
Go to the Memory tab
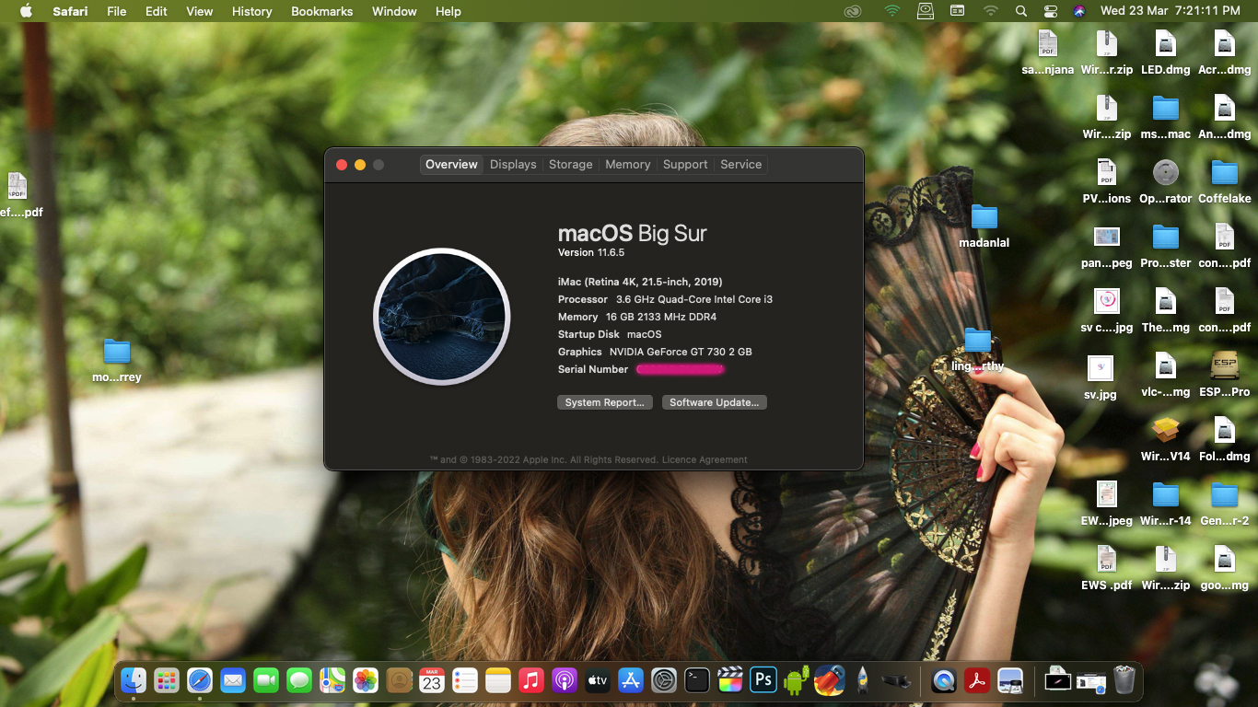(x=627, y=165)
